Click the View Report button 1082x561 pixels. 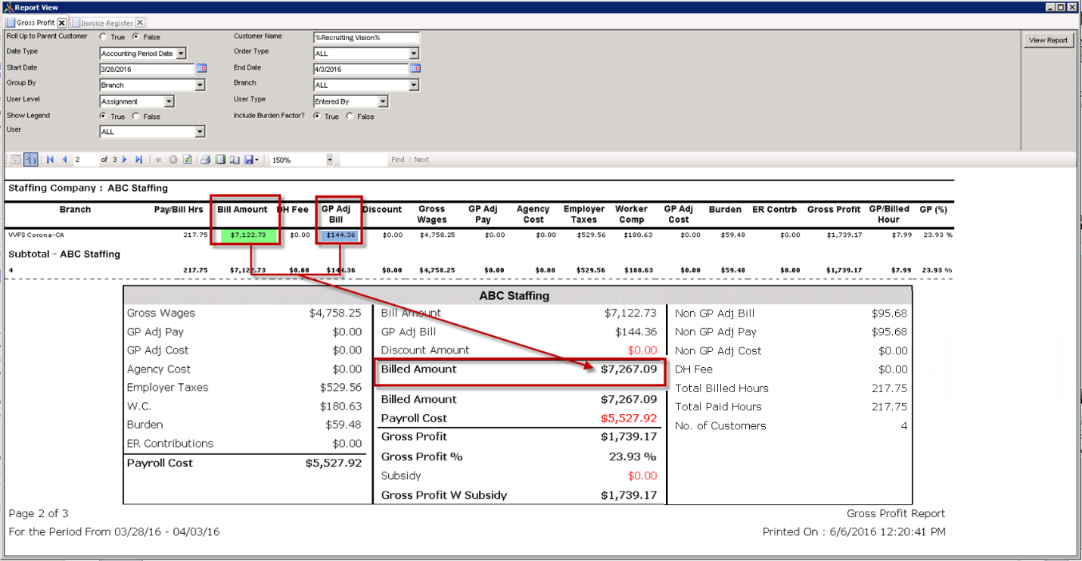(x=1048, y=40)
